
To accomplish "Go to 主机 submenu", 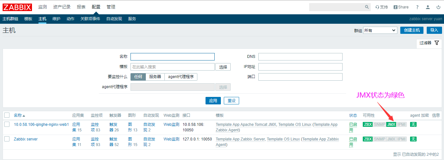I will point(42,19).
